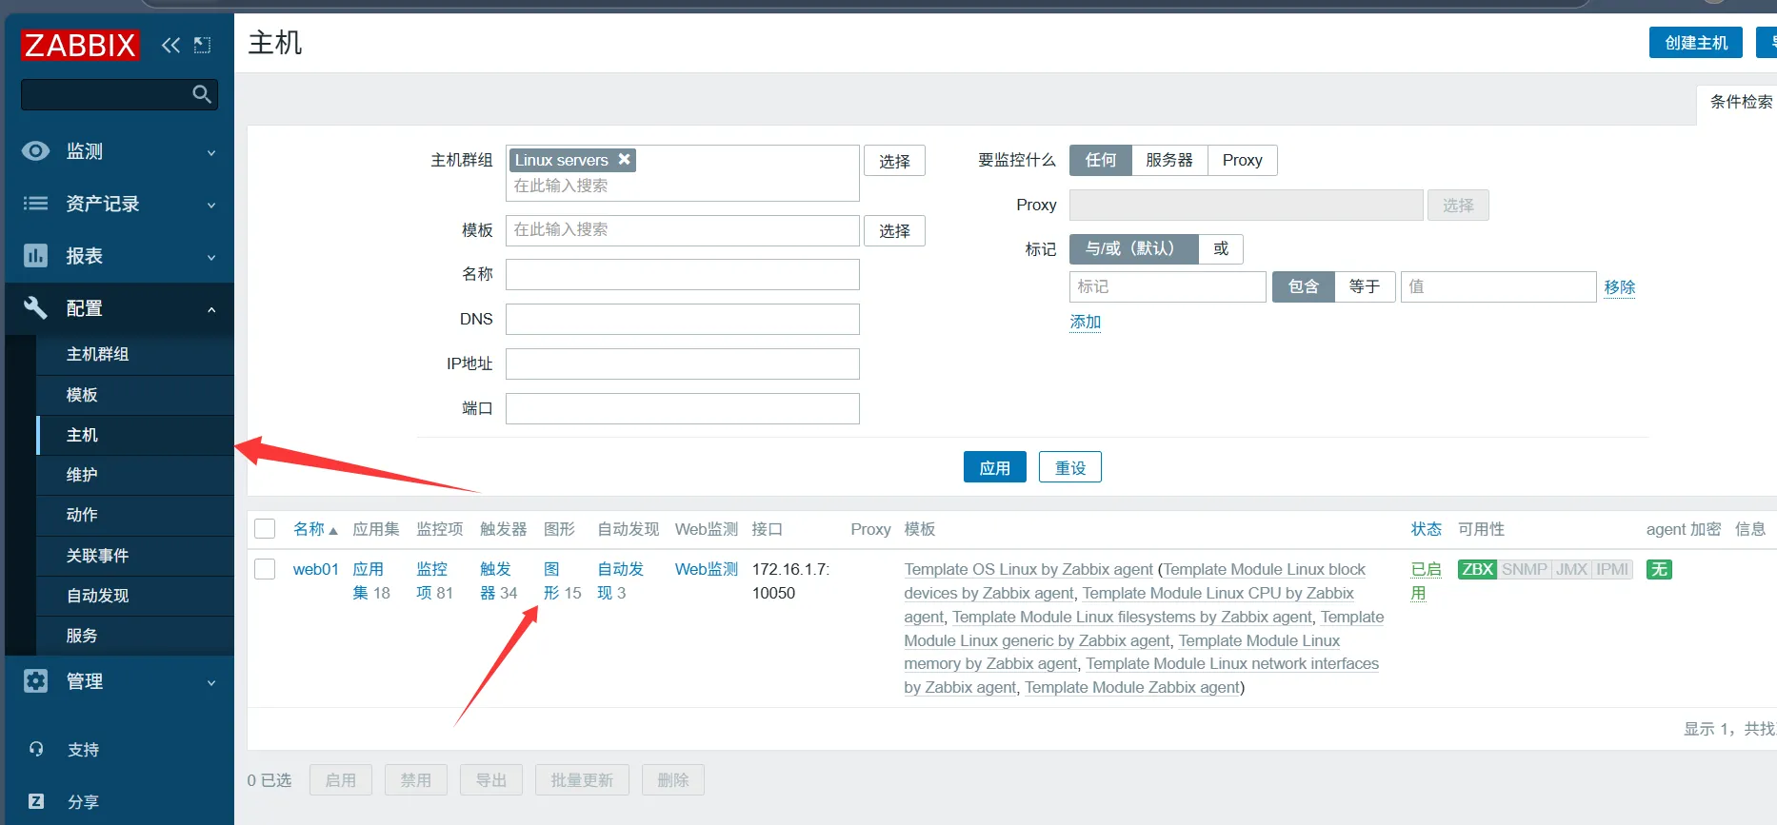Expand the 资产记录 menu section
Image resolution: width=1777 pixels, height=825 pixels.
tap(119, 204)
